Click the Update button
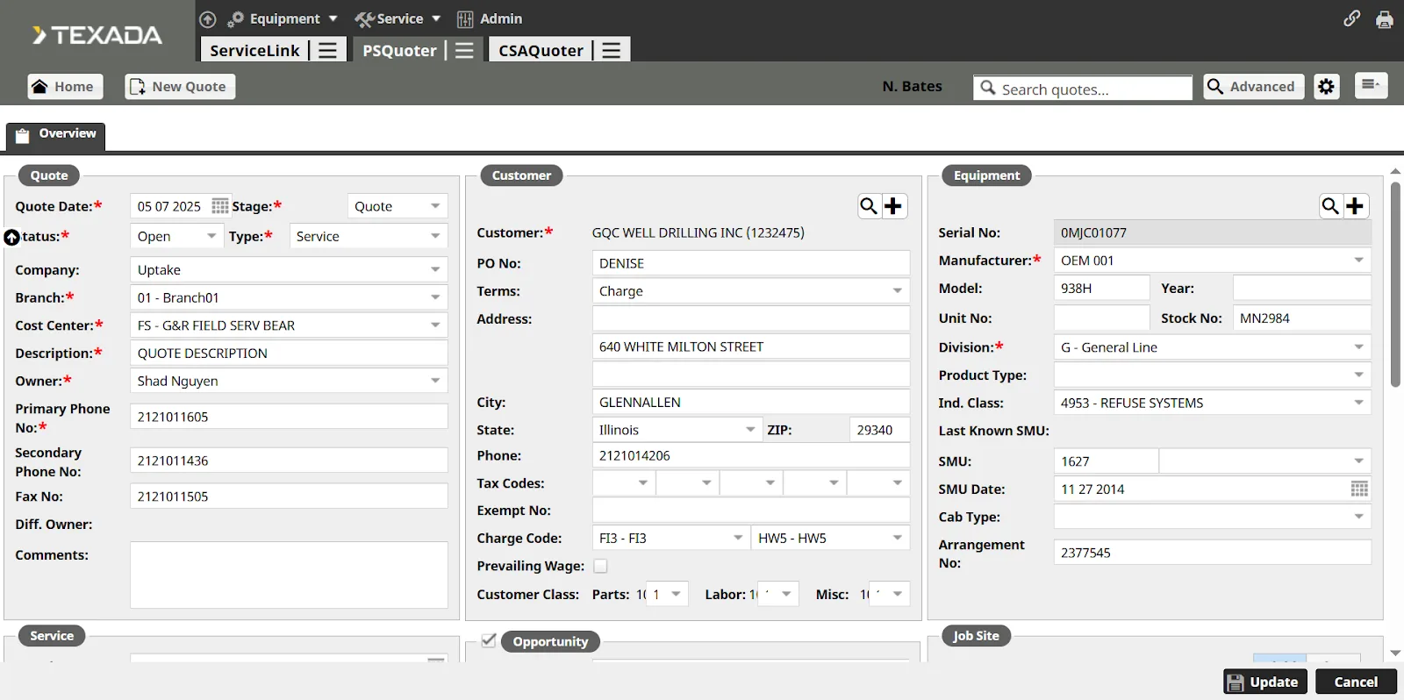The width and height of the screenshot is (1404, 700). click(1265, 682)
